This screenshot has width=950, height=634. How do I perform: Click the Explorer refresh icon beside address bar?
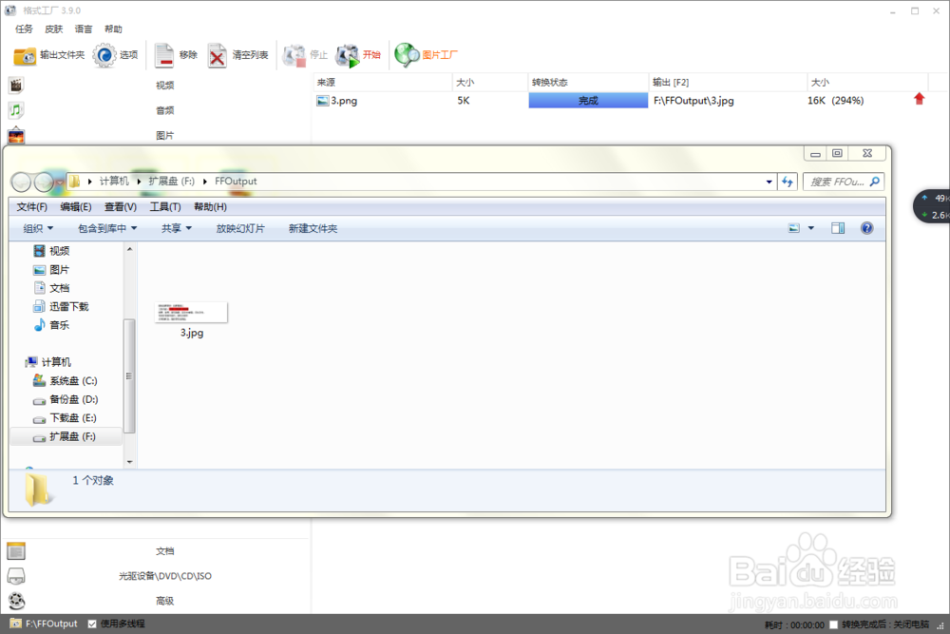(x=787, y=182)
